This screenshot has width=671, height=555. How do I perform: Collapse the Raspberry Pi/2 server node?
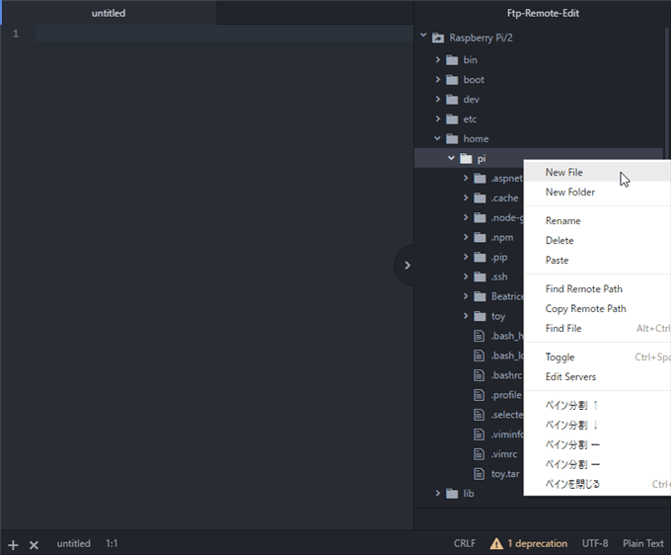tap(423, 36)
